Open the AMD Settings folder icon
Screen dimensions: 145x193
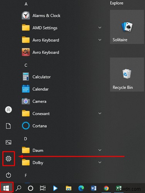pos(26,27)
